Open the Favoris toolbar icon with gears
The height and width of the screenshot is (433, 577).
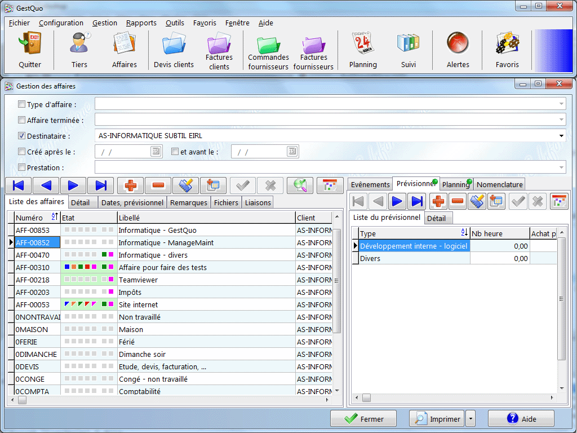tap(507, 43)
